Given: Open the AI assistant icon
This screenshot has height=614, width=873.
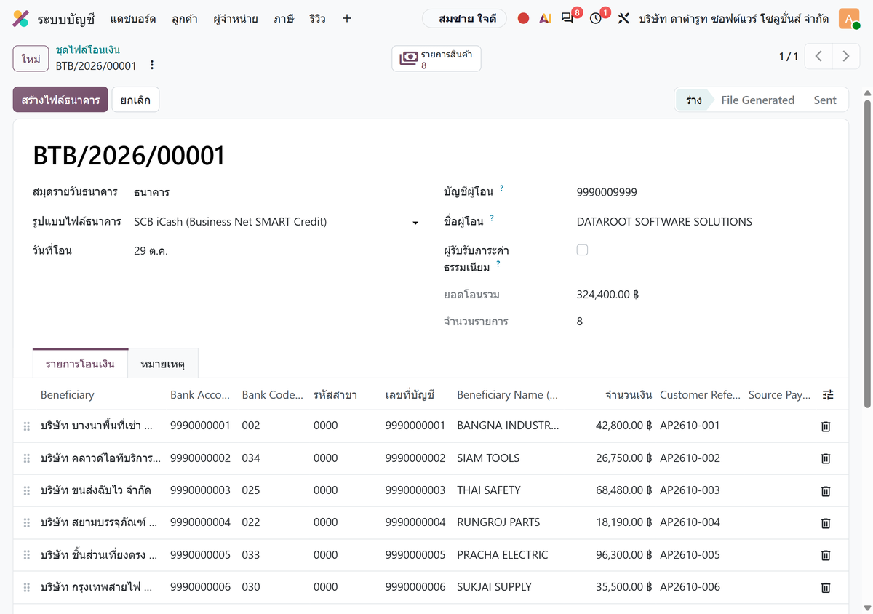Looking at the screenshot, I should tap(545, 18).
